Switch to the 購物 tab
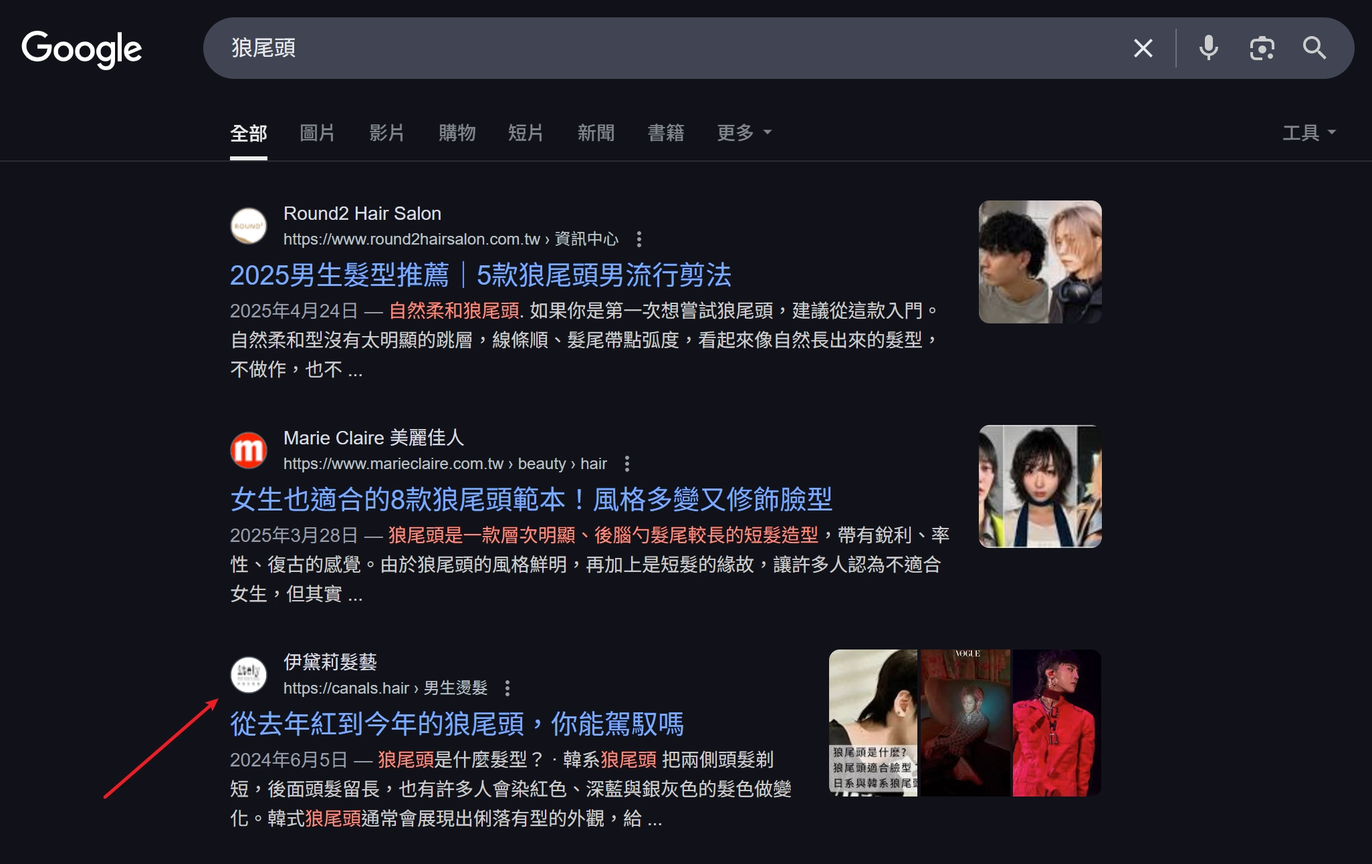Screen dimensions: 1372x864 coord(457,133)
